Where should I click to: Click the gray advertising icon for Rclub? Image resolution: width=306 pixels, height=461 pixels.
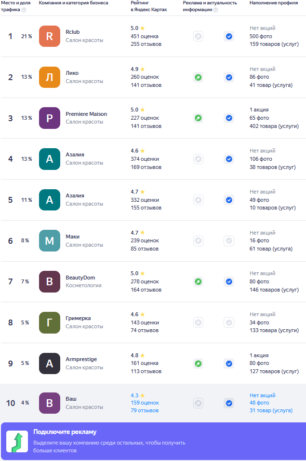click(198, 36)
